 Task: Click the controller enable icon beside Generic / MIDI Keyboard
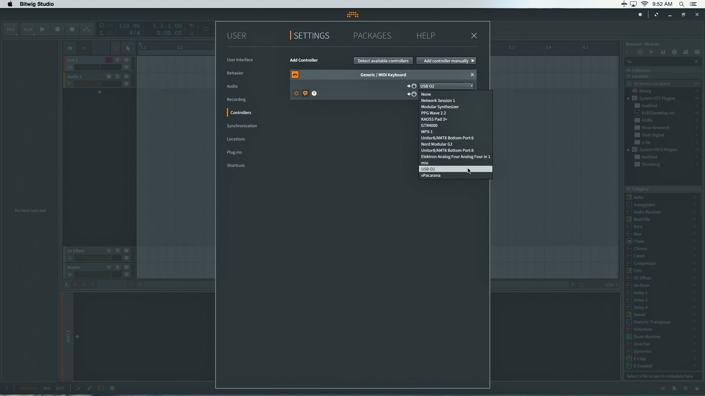pyautogui.click(x=295, y=75)
